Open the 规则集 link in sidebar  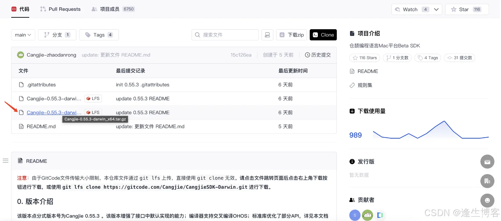(x=365, y=85)
